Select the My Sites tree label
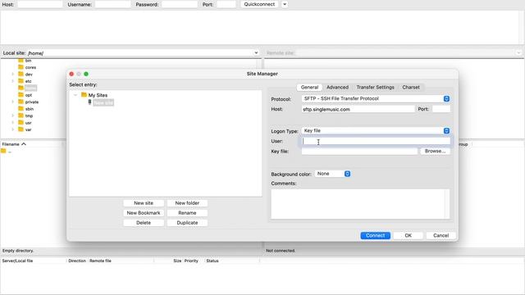The height and width of the screenshot is (295, 525). tap(98, 95)
